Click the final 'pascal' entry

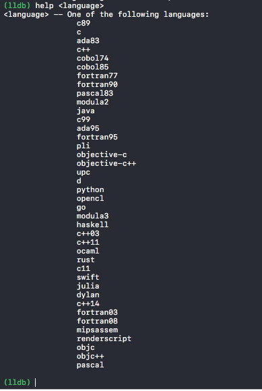click(90, 365)
